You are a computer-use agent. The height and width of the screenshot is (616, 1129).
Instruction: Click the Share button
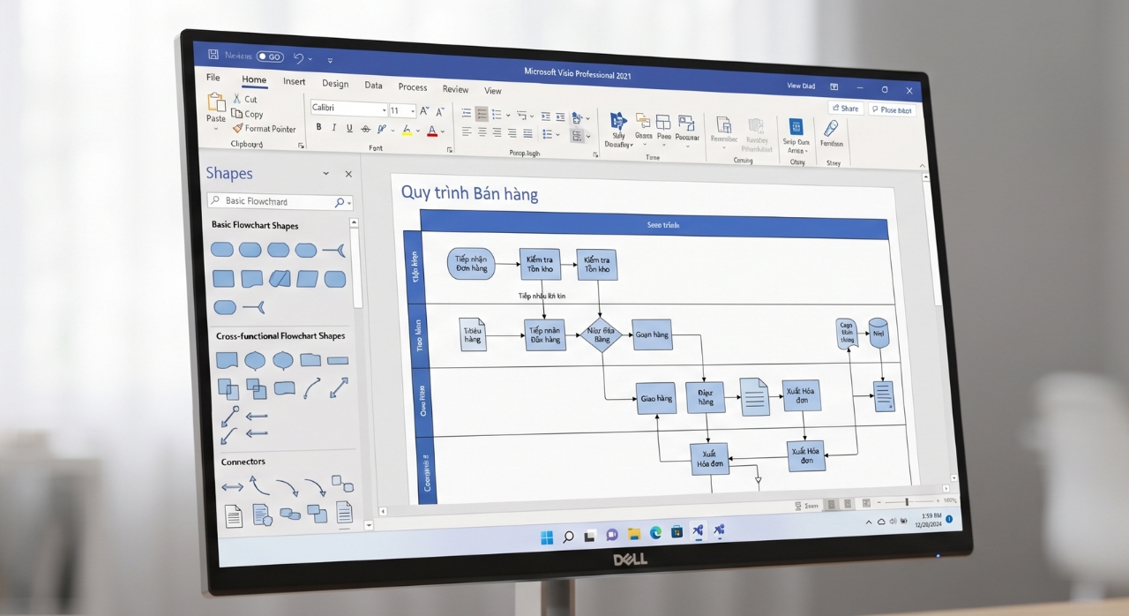(x=845, y=109)
